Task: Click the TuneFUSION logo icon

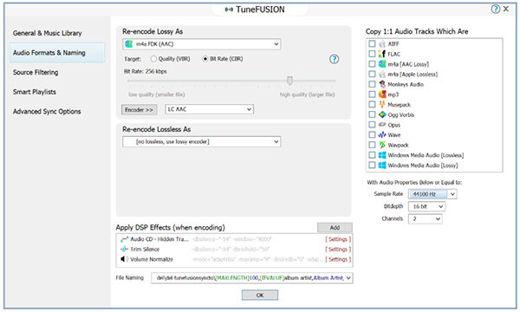Action: tap(229, 10)
